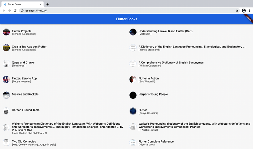Click the browser forward arrow

point(10,11)
